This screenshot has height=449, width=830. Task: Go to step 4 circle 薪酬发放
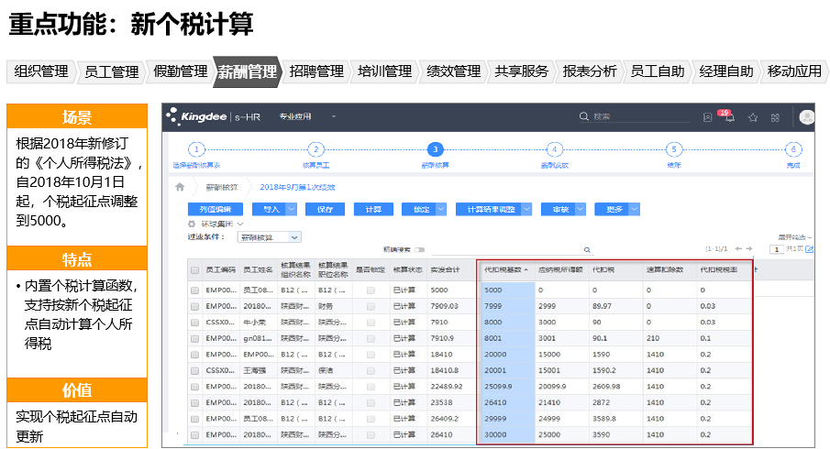coord(555,149)
